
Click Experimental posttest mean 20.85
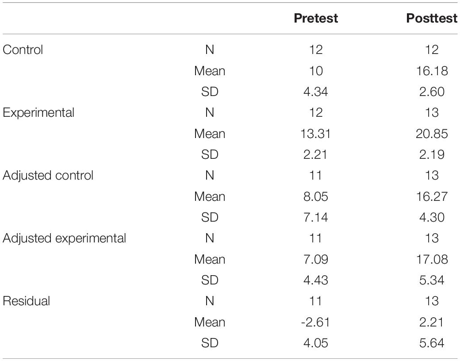pyautogui.click(x=432, y=134)
